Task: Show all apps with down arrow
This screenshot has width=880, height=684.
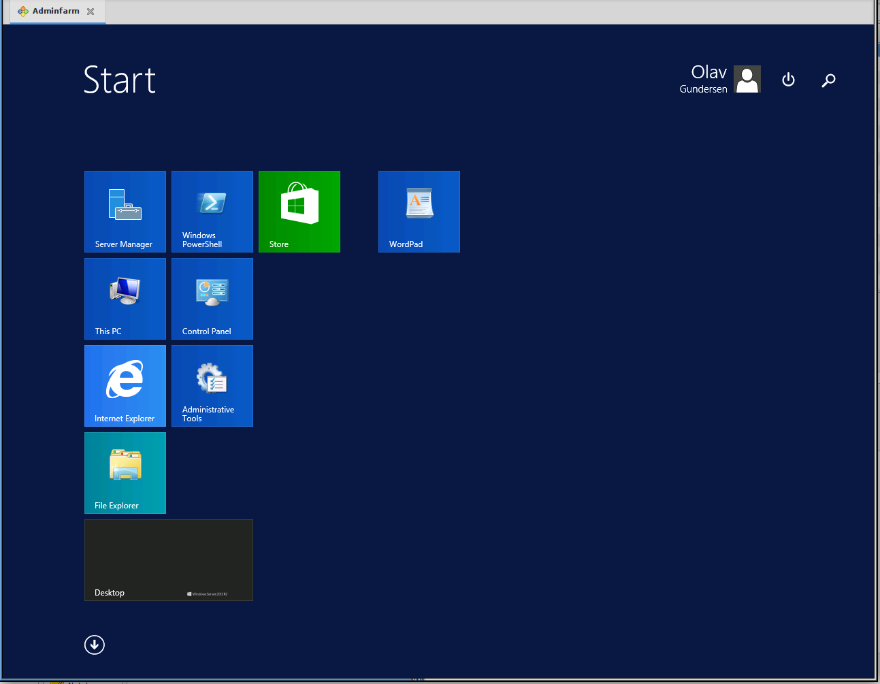Action: 95,645
